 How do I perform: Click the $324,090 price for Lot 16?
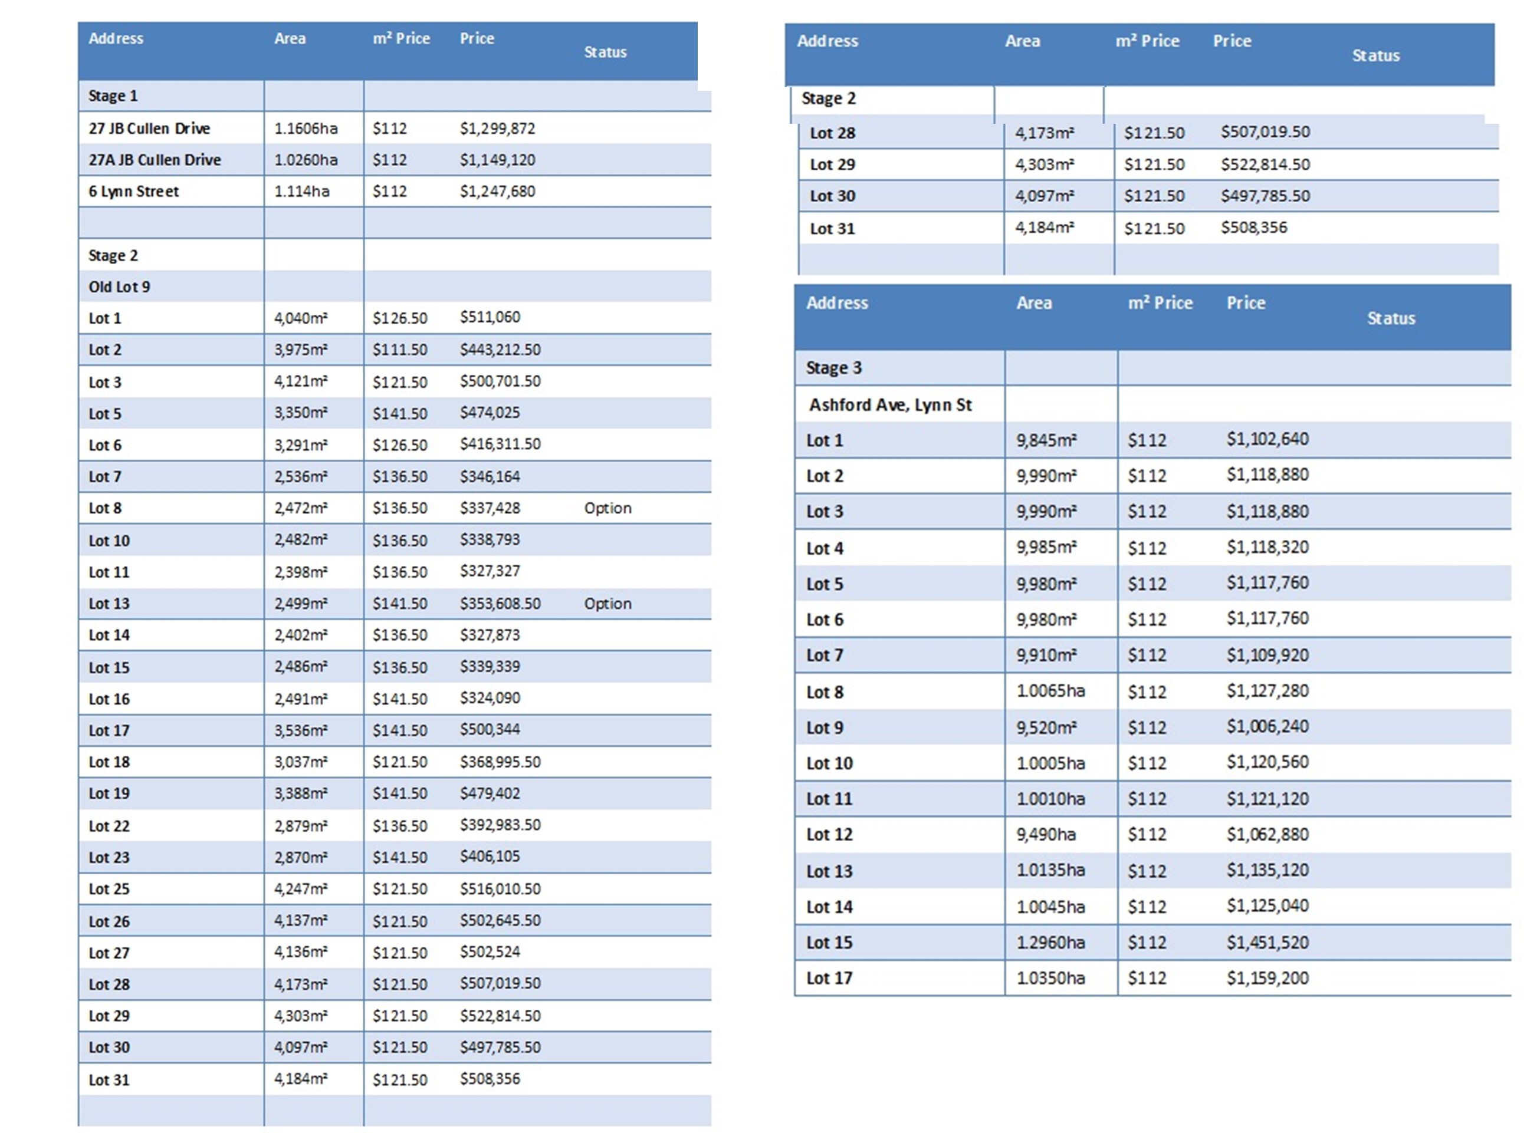click(490, 698)
